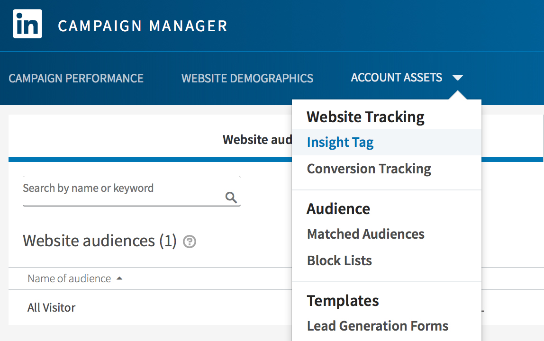
Task: Click the Website audiences (1) heading
Action: 100,241
